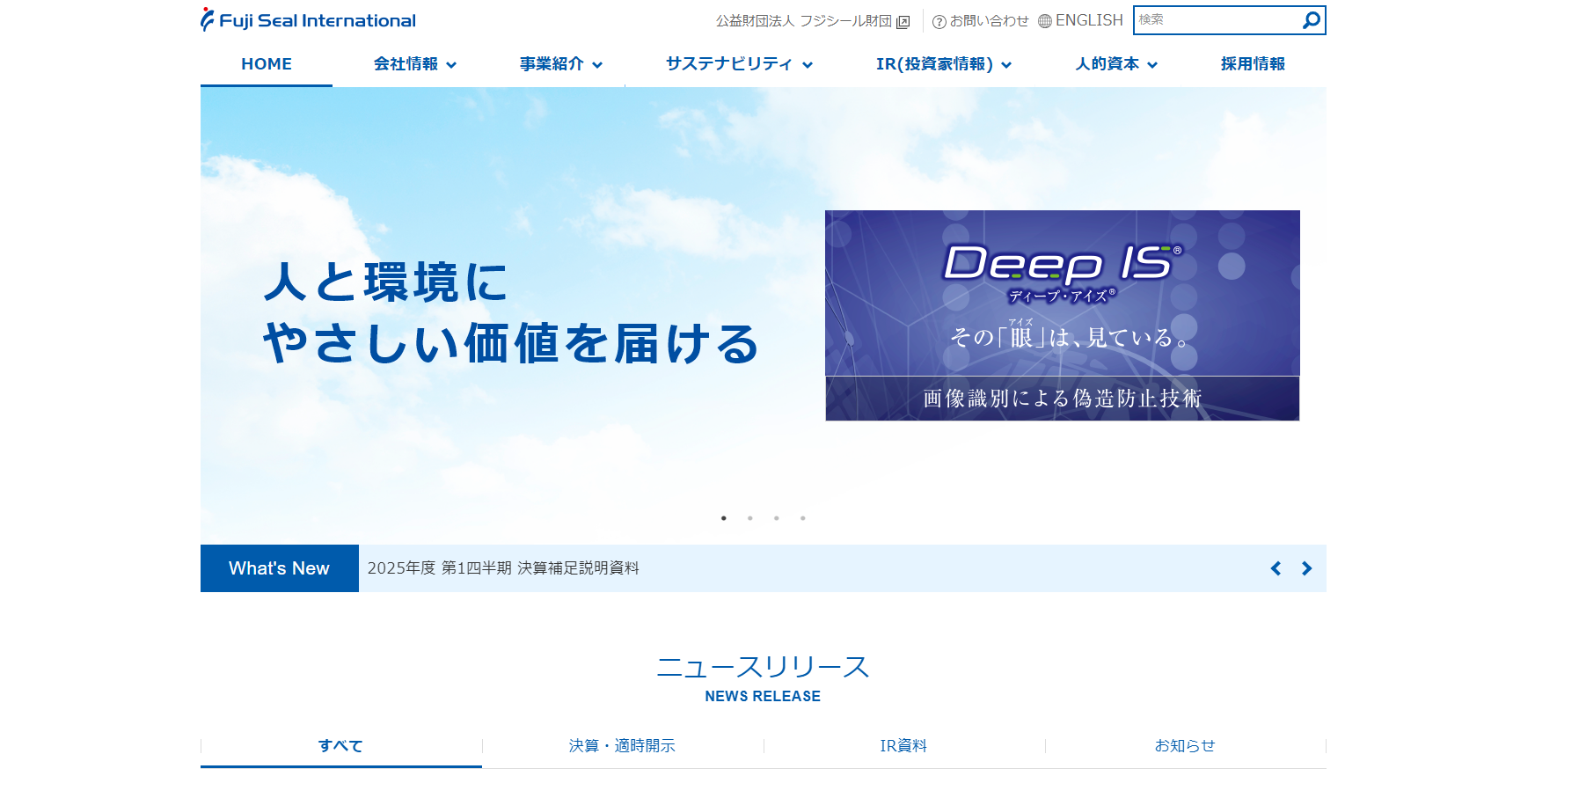
Task: Open the 2025年度 第1四半期 決算補足説明資料 news link
Action: pyautogui.click(x=503, y=568)
